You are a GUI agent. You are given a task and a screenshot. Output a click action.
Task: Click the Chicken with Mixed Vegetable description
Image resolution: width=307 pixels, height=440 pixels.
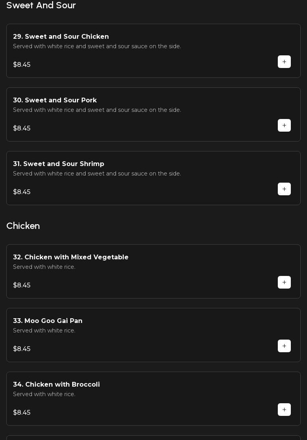point(44,267)
